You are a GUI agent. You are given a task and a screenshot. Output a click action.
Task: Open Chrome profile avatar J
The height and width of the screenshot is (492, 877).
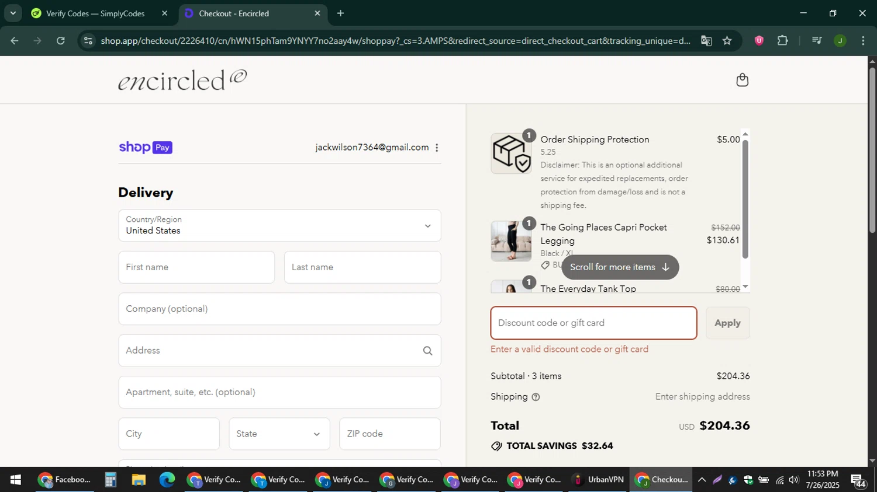pyautogui.click(x=840, y=41)
